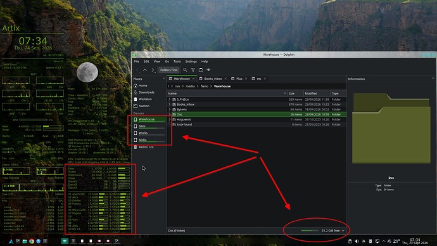This screenshot has width=437, height=246.
Task: Click the split view icon in the toolbar
Action: [201, 70]
